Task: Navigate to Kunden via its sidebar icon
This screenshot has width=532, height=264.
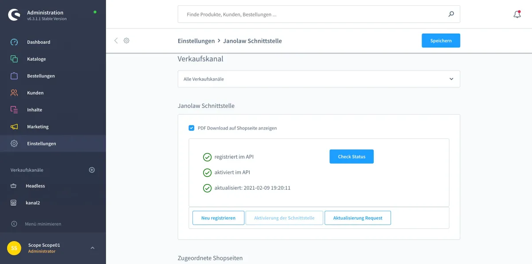Action: [x=14, y=92]
